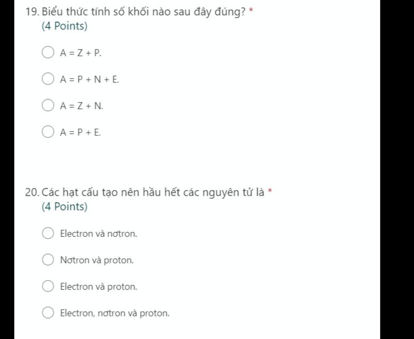
Task: Click question 19 title about số khối
Action: (144, 12)
